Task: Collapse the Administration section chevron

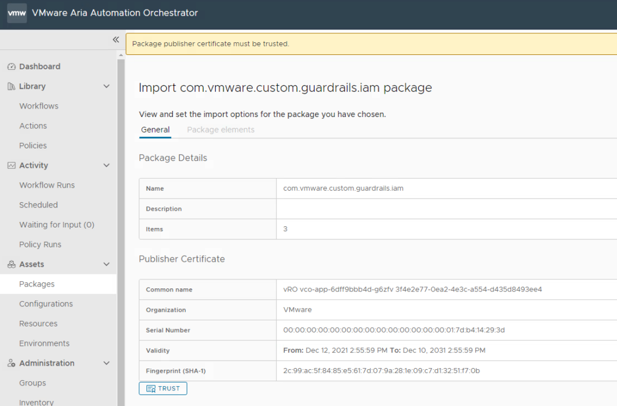Action: pos(107,363)
